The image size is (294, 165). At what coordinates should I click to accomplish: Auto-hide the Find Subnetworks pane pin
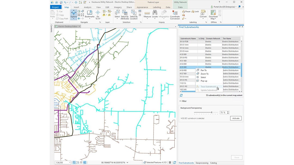pyautogui.click(x=240, y=27)
